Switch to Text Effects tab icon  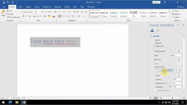click(158, 30)
